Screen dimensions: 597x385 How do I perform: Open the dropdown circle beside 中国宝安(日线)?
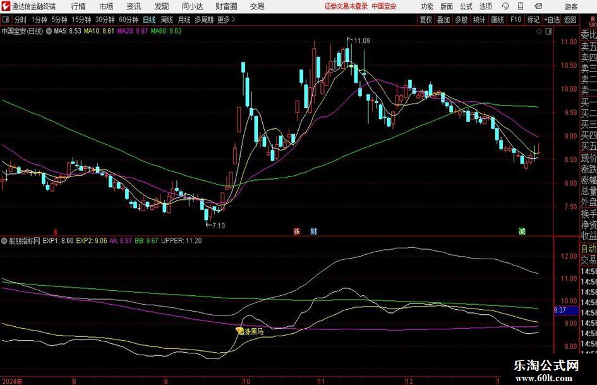click(x=49, y=31)
